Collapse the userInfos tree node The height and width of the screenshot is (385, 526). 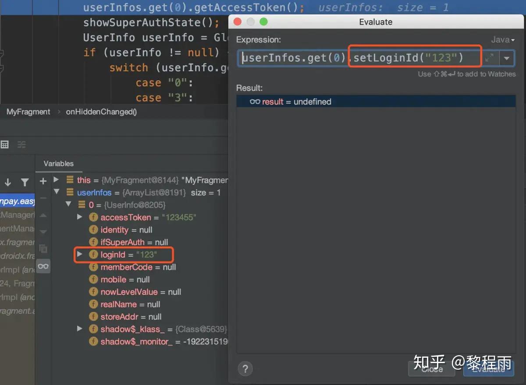(x=57, y=192)
